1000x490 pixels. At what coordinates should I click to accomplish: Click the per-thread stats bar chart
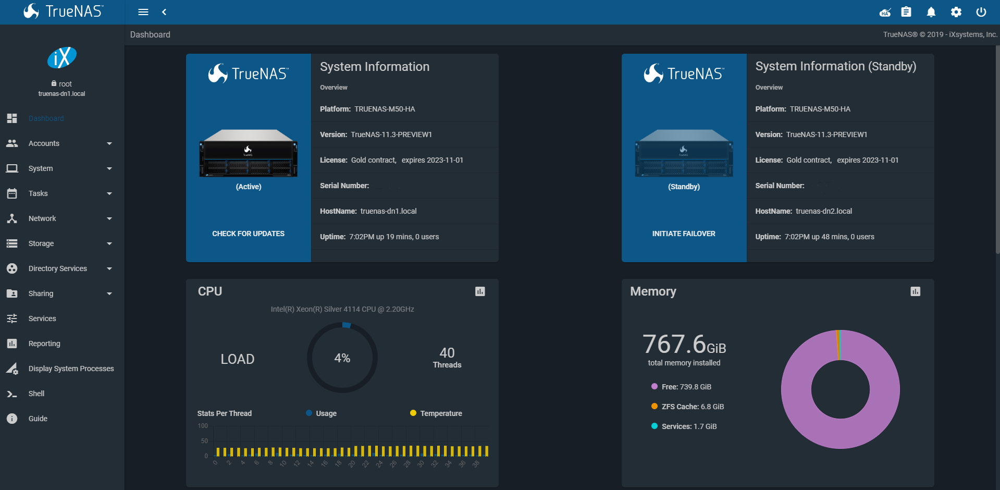click(x=343, y=446)
